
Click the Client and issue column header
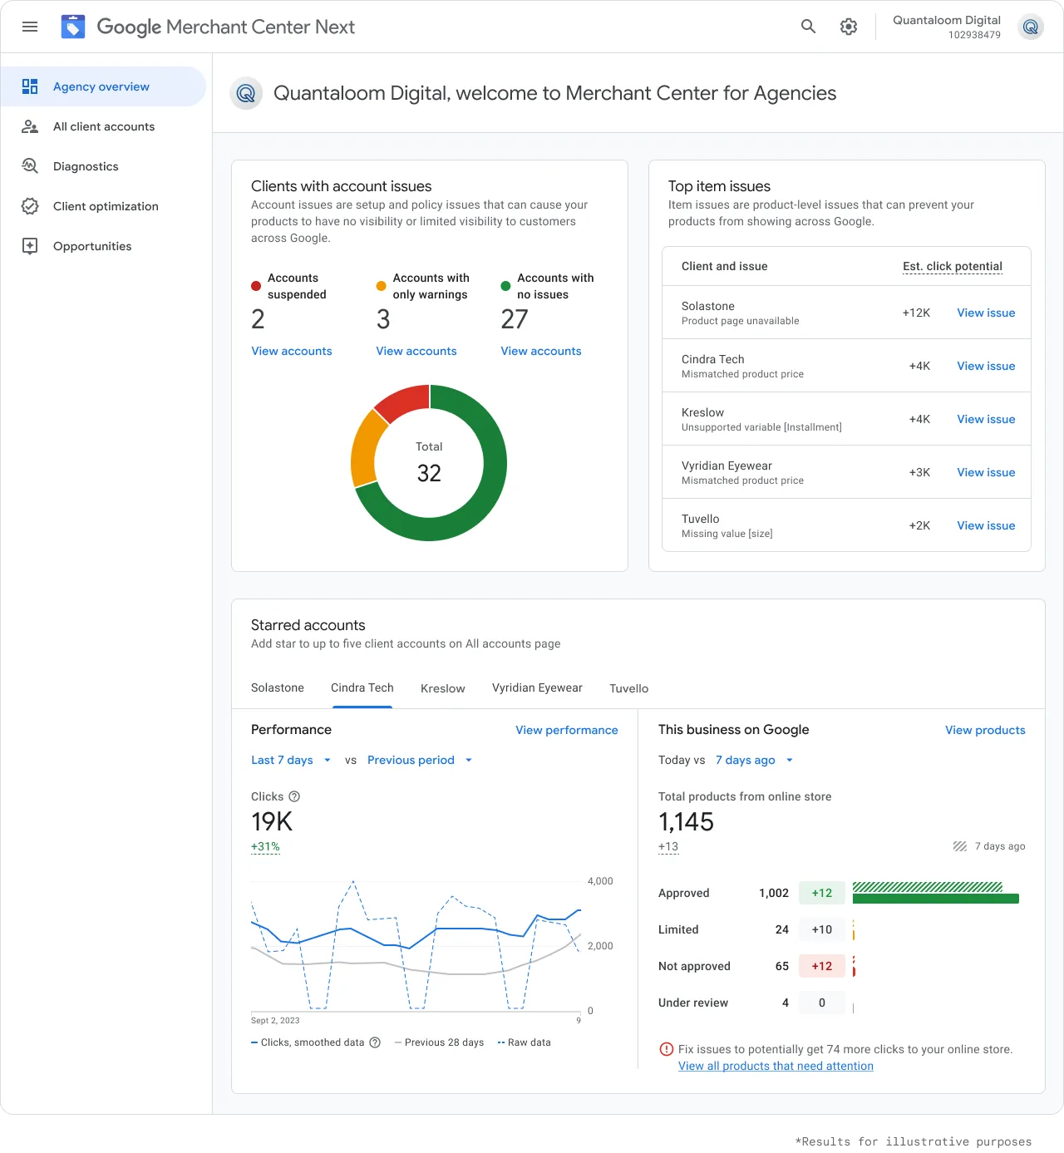click(x=724, y=266)
